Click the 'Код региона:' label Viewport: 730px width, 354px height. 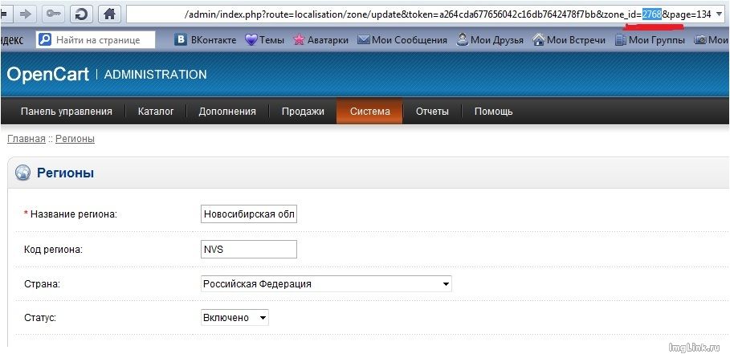pyautogui.click(x=53, y=250)
